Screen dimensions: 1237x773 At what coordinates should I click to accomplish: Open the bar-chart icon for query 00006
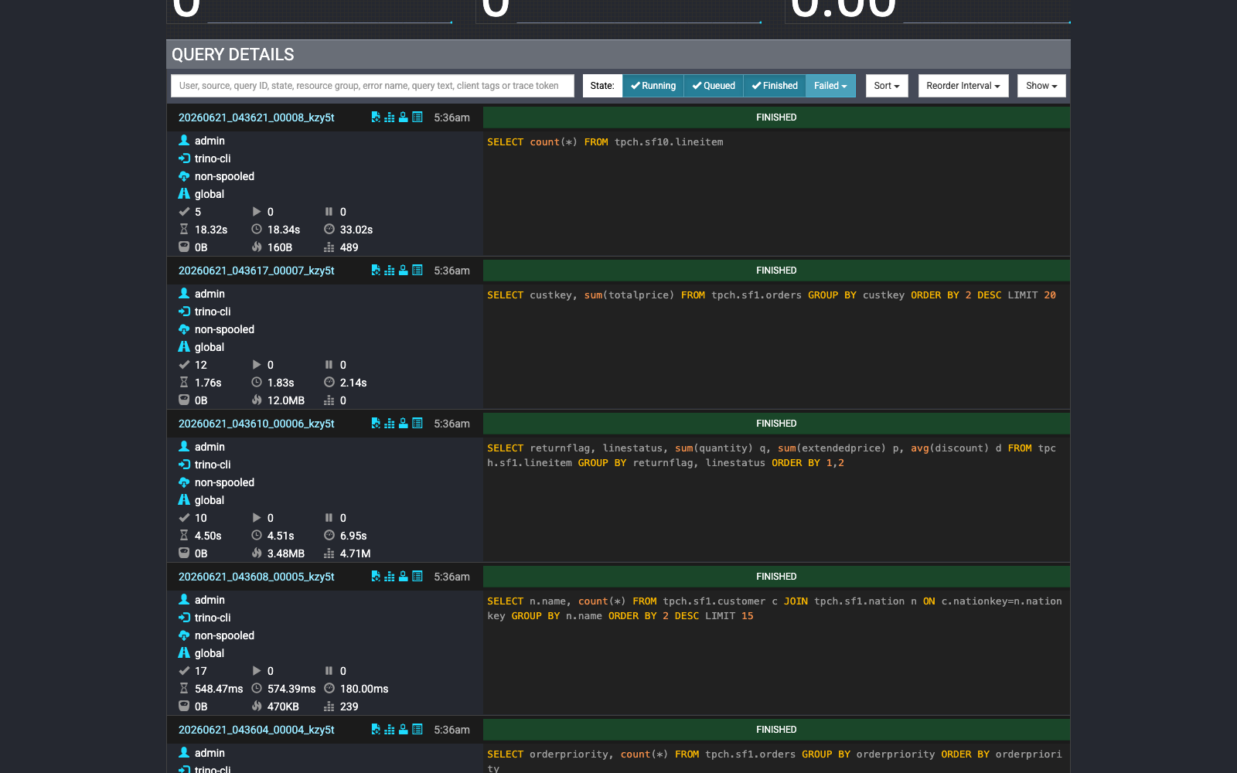(390, 424)
